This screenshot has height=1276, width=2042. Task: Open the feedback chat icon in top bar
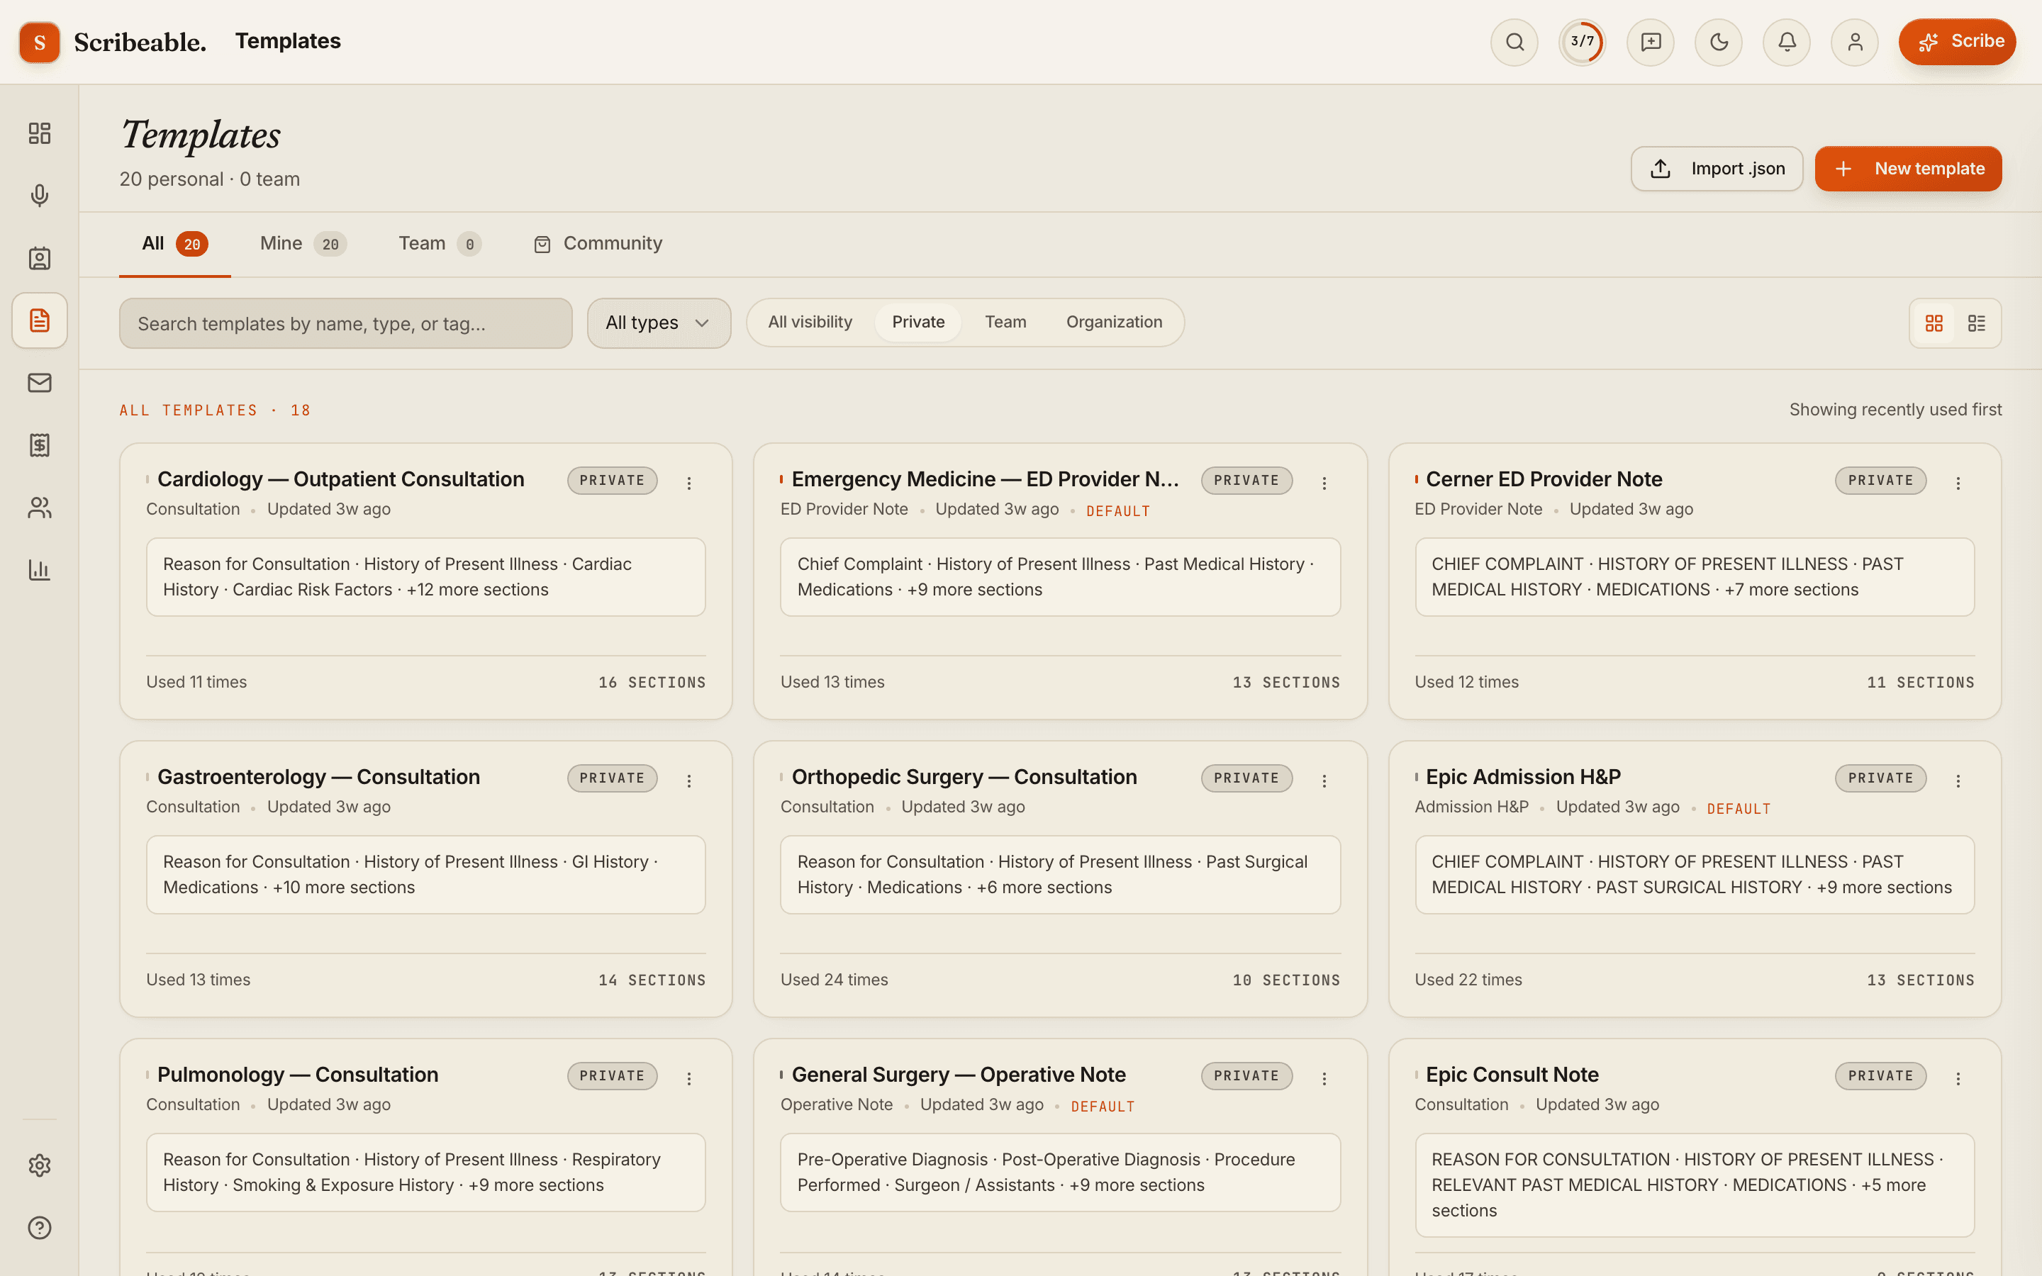1651,43
